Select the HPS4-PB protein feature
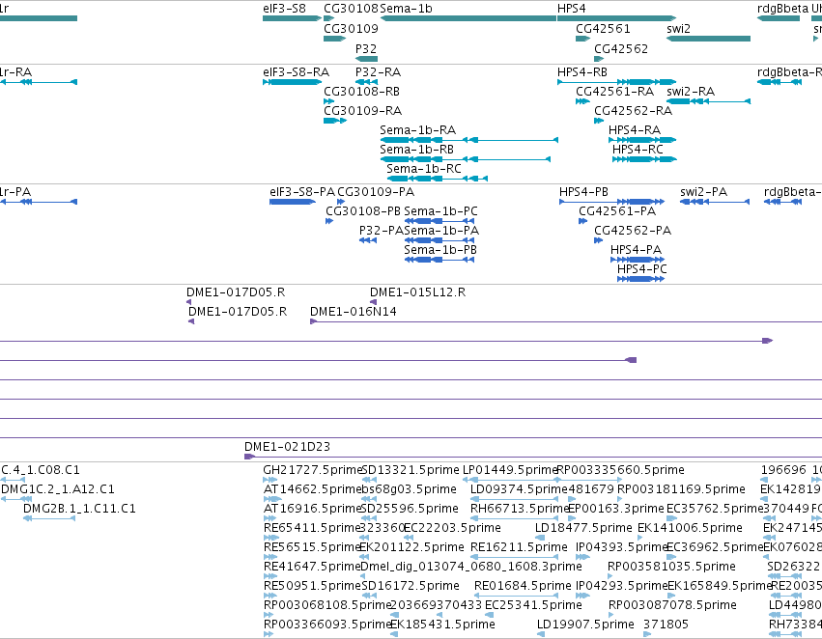This screenshot has height=639, width=822. pos(611,202)
